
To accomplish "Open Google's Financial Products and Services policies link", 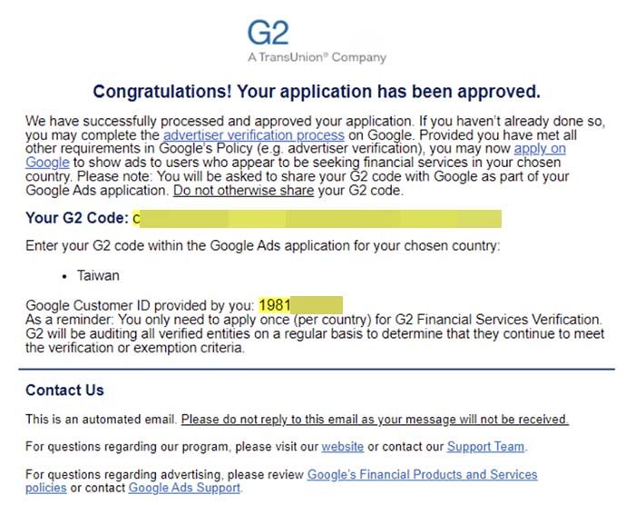I will tap(422, 474).
